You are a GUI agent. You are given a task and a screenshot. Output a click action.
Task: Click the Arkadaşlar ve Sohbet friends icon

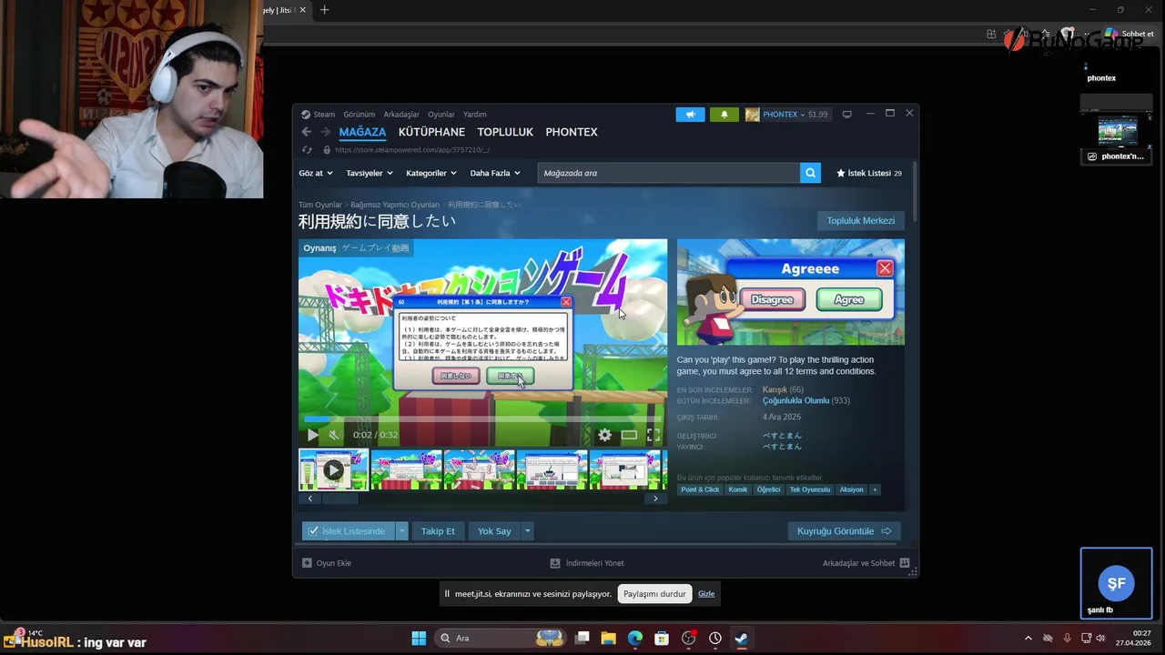905,563
